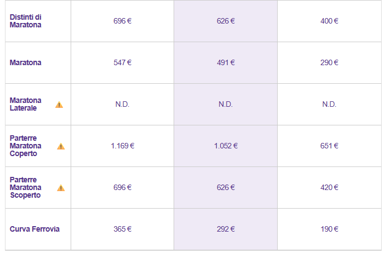The width and height of the screenshot is (385, 253).
Task: Click the 420 € Parterre Scoperto price
Action: [x=329, y=187]
